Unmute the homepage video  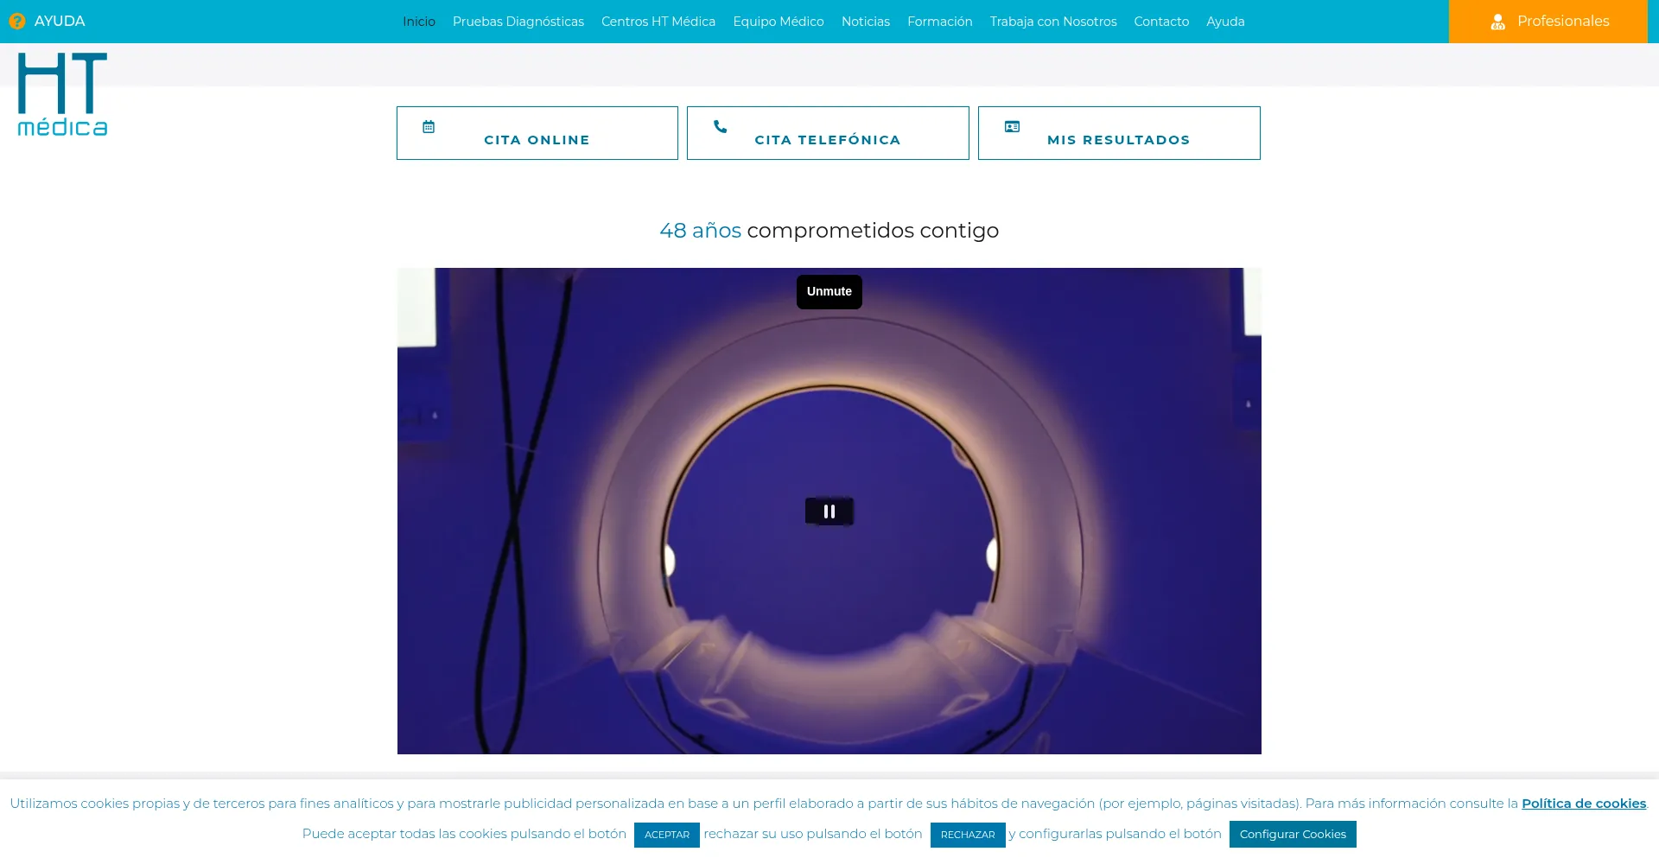829,291
